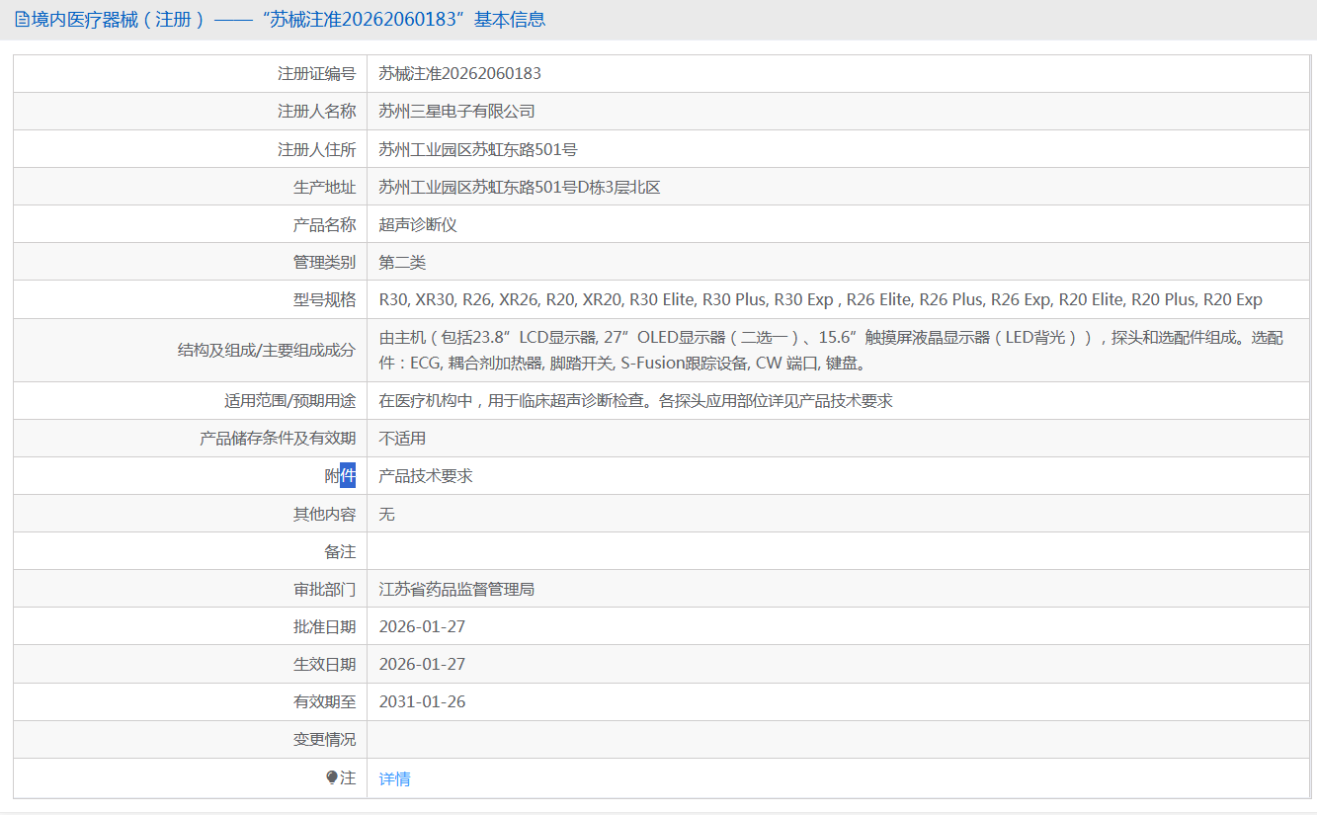Select the 生效日期 label
Image resolution: width=1317 pixels, height=815 pixels.
coord(324,664)
